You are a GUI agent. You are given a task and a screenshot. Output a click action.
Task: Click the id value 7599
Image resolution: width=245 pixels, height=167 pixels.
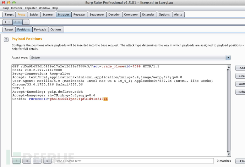pos(137,67)
